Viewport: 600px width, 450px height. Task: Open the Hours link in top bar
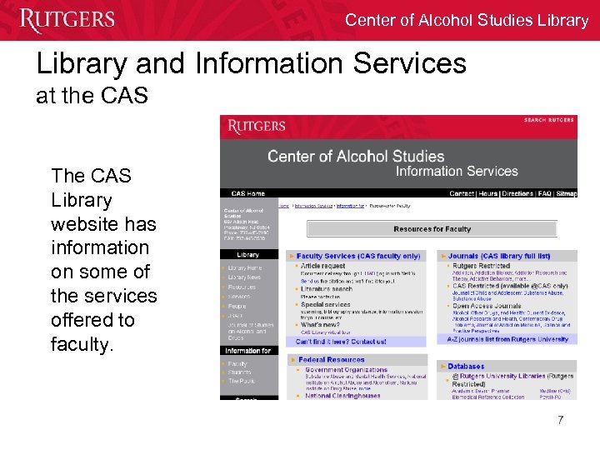(487, 193)
